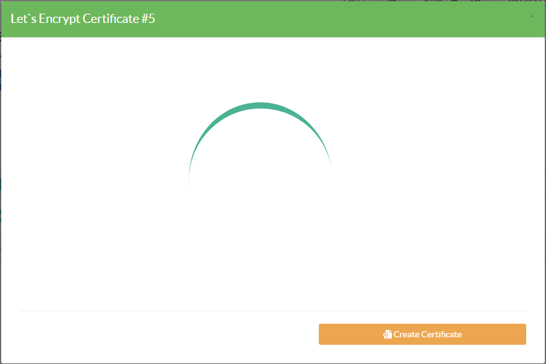Click the Let`s Encrypt Certificate #5 title
This screenshot has height=364, width=546.
coord(83,19)
